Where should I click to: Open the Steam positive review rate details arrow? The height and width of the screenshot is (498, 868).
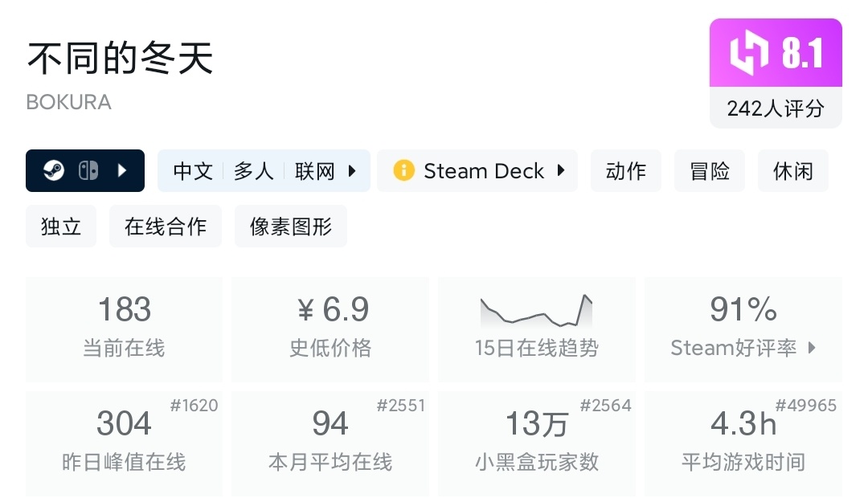click(812, 348)
